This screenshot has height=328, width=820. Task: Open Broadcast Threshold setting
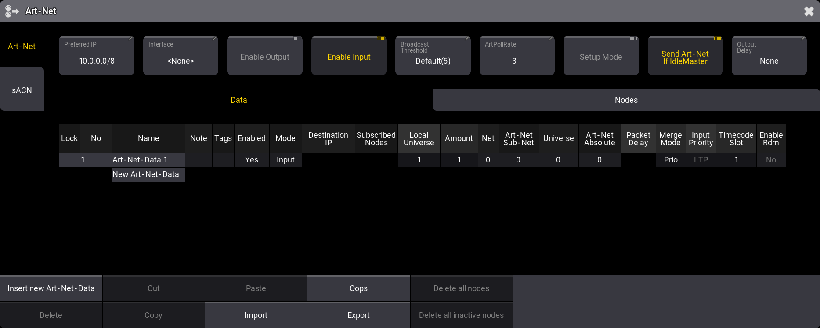[x=433, y=56]
